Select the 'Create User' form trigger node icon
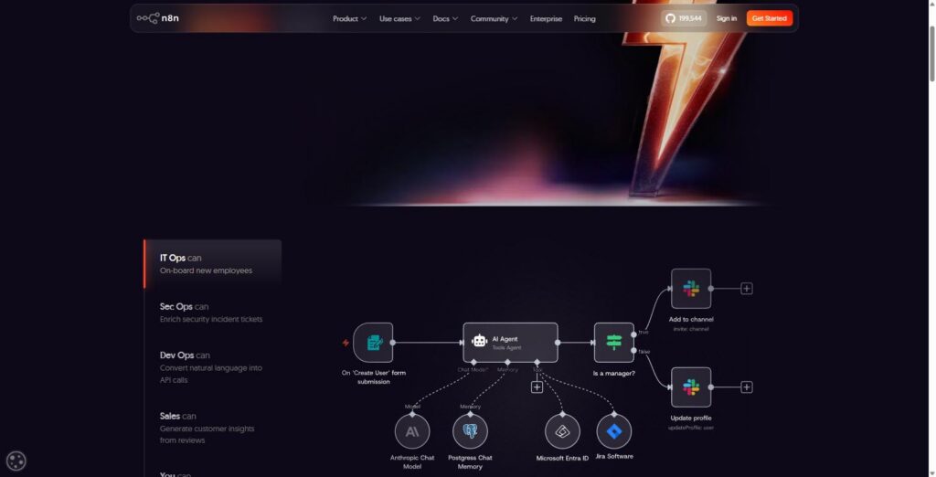This screenshot has height=477, width=936. (373, 343)
